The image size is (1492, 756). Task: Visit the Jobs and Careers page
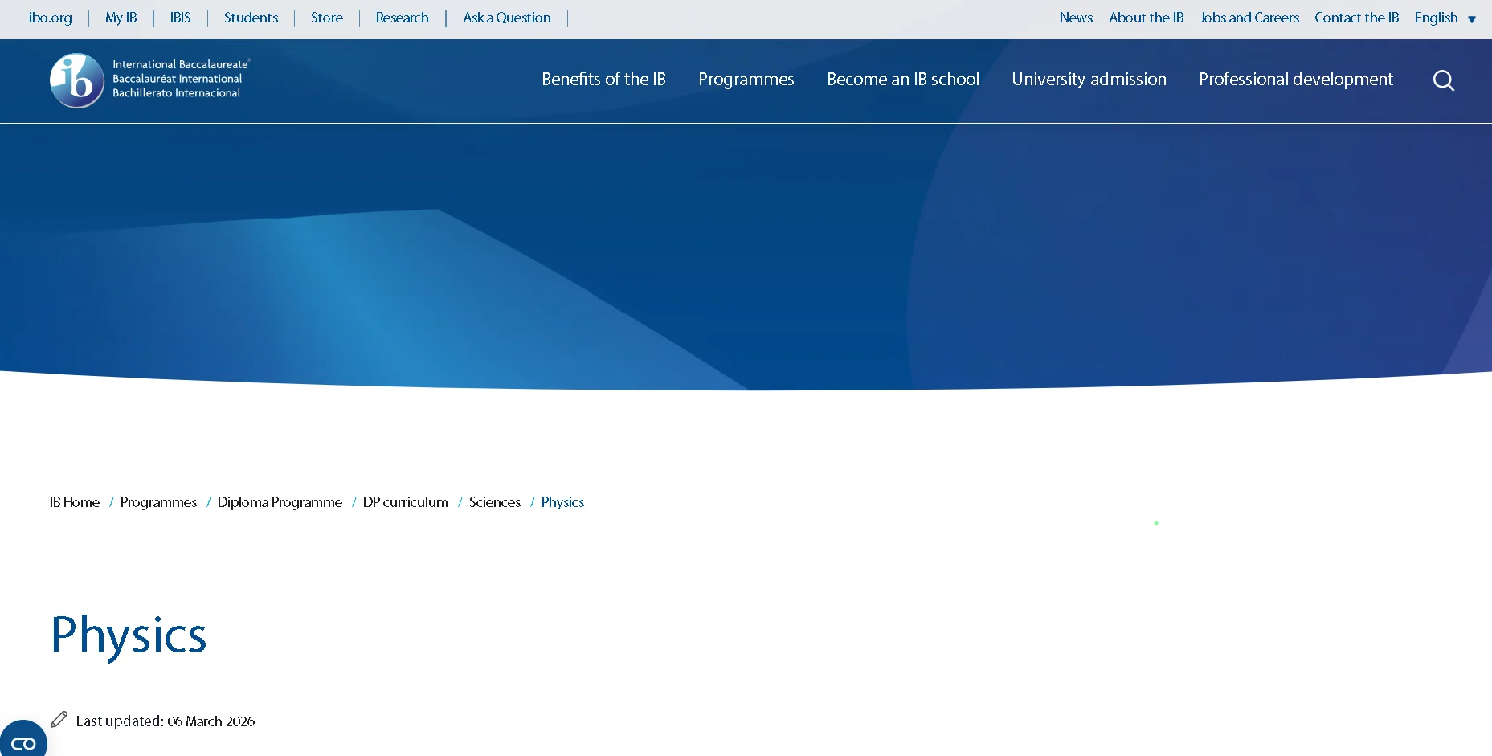[1249, 18]
